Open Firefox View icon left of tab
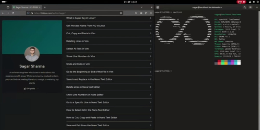 8,7
